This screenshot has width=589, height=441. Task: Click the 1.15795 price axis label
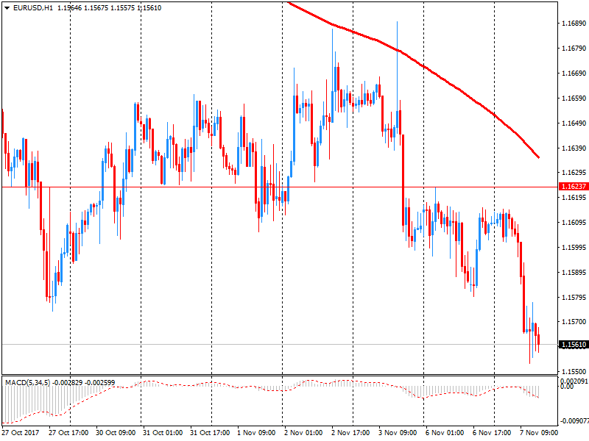(574, 298)
